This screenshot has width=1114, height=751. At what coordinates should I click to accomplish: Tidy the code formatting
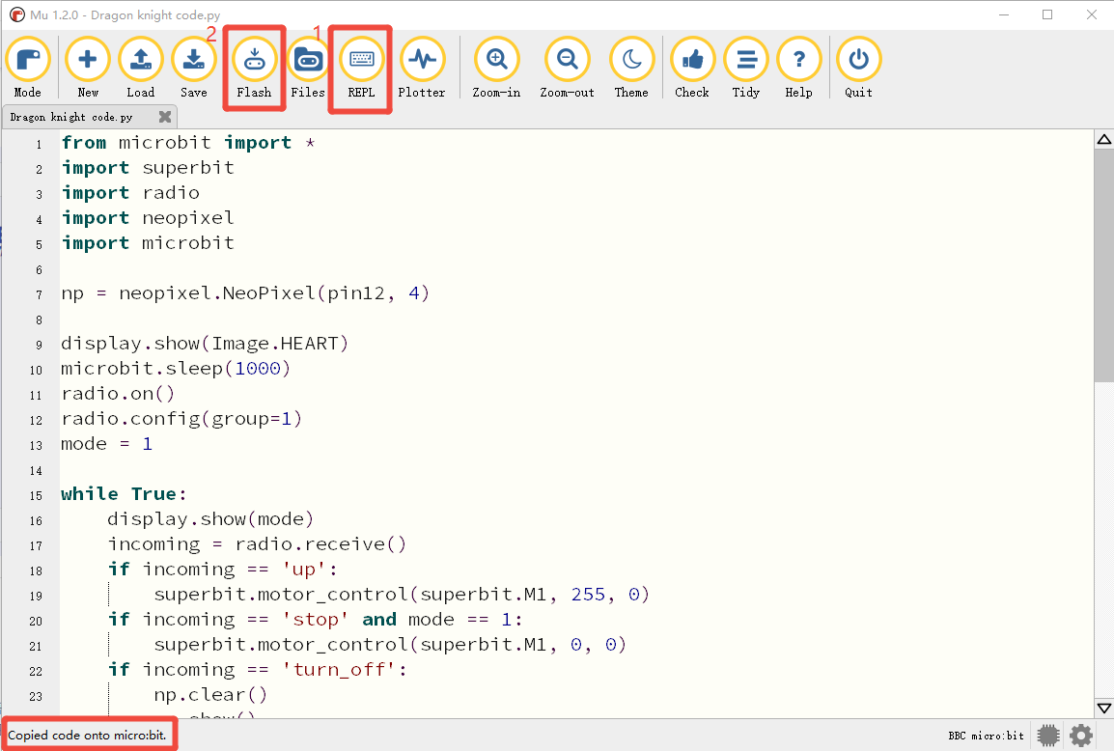click(x=746, y=69)
